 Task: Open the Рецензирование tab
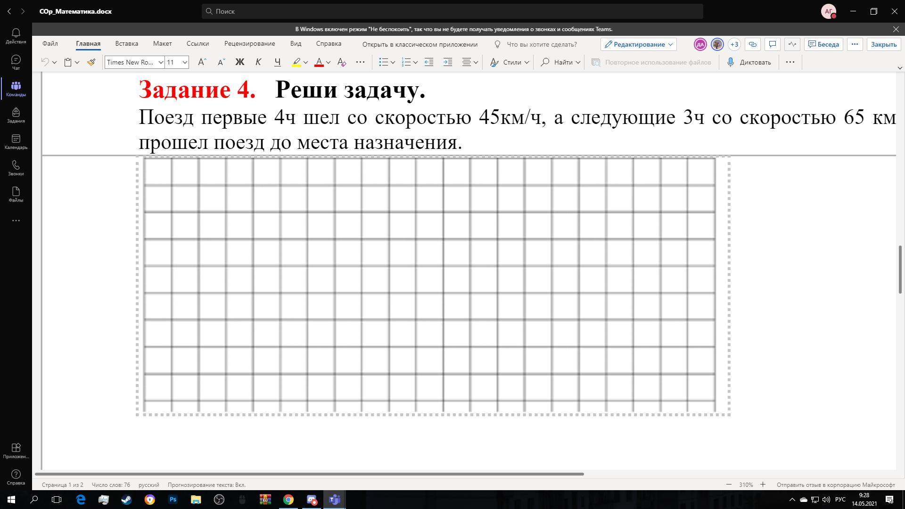click(x=249, y=43)
